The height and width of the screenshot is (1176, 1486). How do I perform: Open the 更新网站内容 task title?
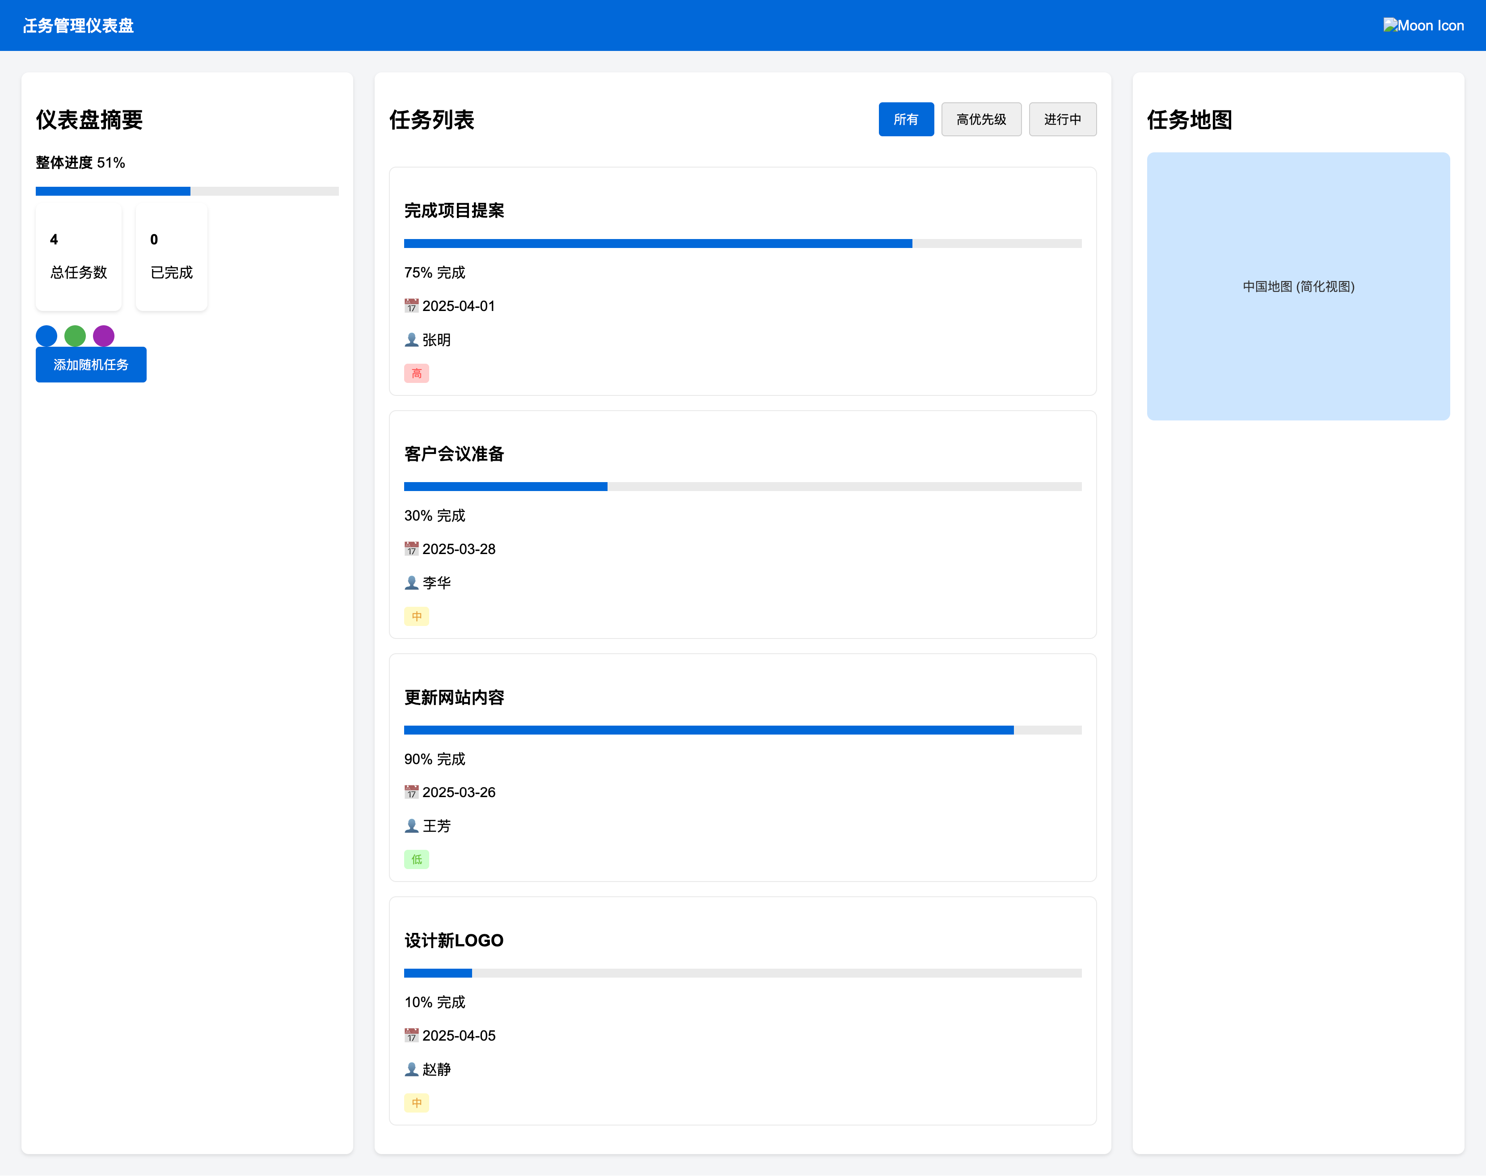(454, 697)
